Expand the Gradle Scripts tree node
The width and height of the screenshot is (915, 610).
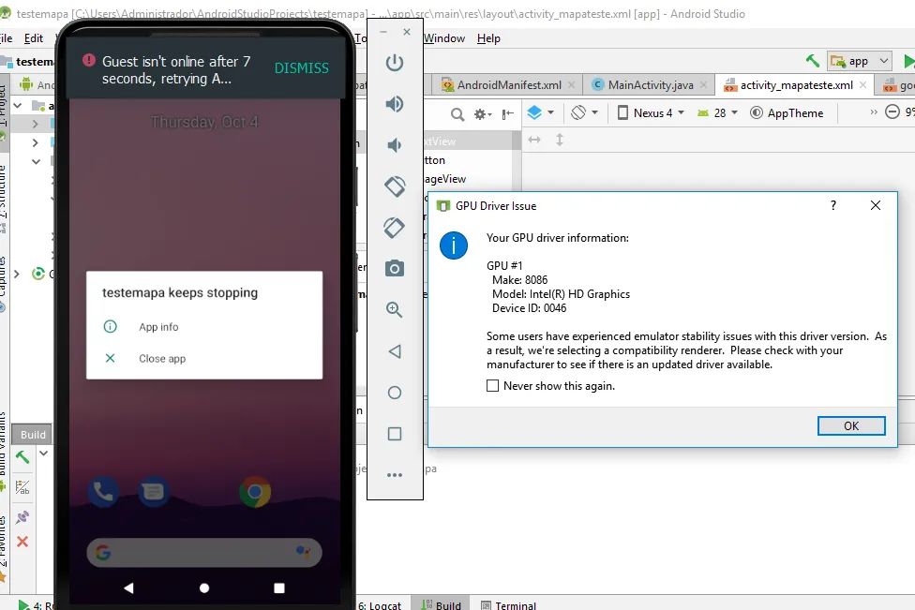click(x=17, y=274)
